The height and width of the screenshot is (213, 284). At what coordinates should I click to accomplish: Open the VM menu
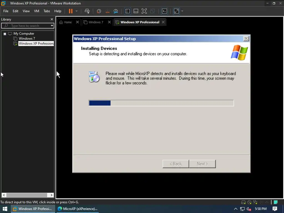pyautogui.click(x=37, y=11)
